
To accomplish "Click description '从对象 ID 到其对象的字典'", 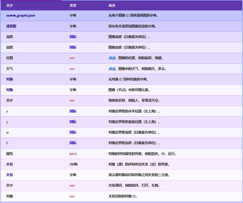I will coord(128,79).
